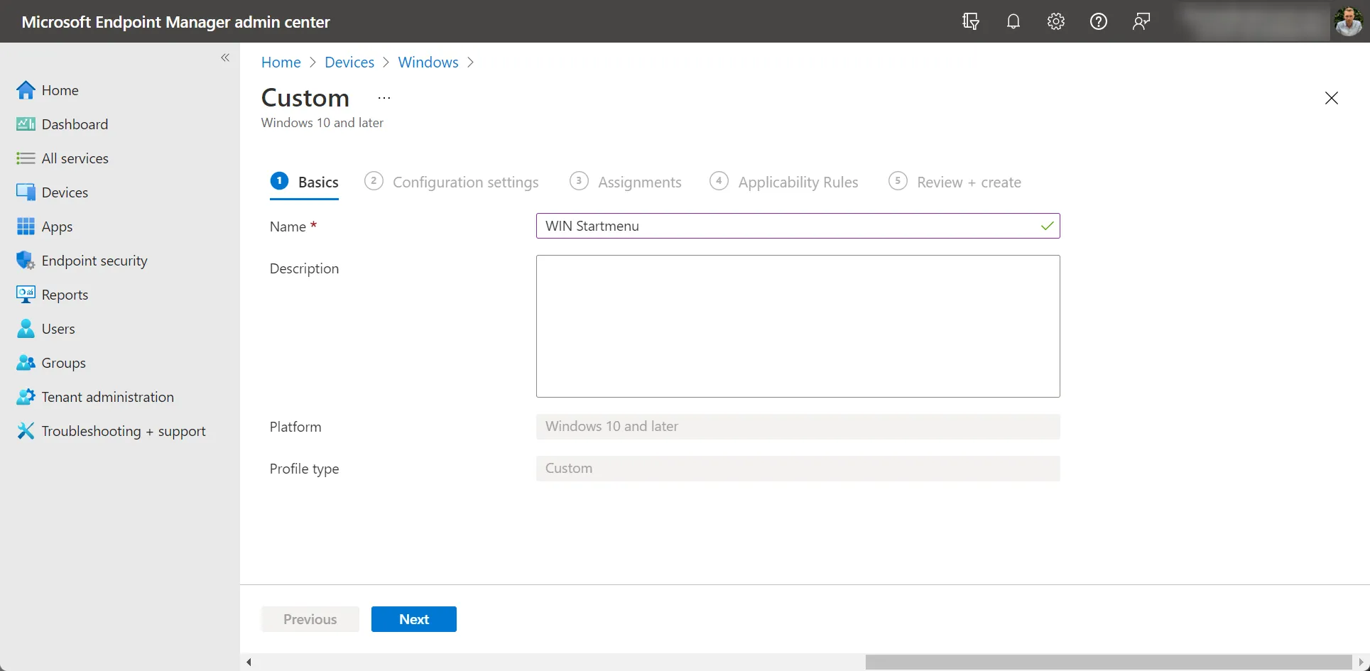Close the Custom profile blade
This screenshot has width=1370, height=671.
1332,98
